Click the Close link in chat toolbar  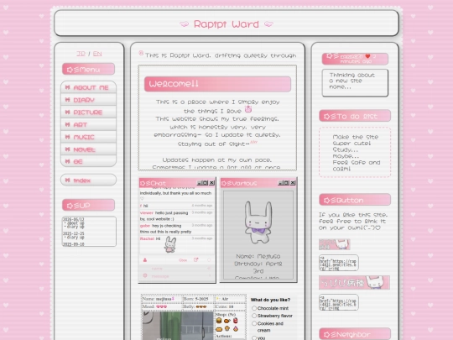183,260
